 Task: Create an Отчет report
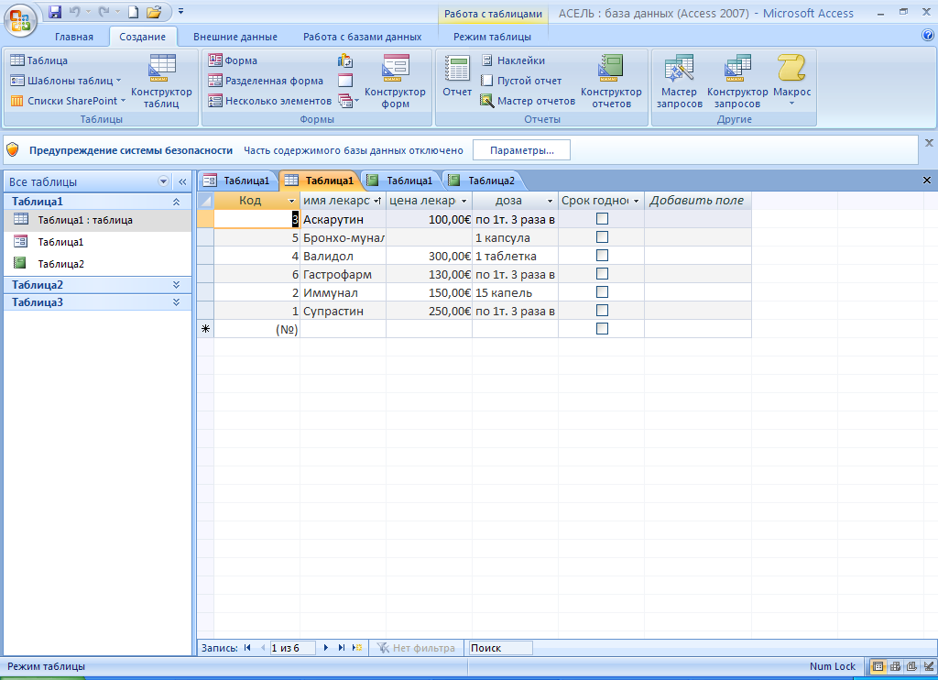(457, 77)
